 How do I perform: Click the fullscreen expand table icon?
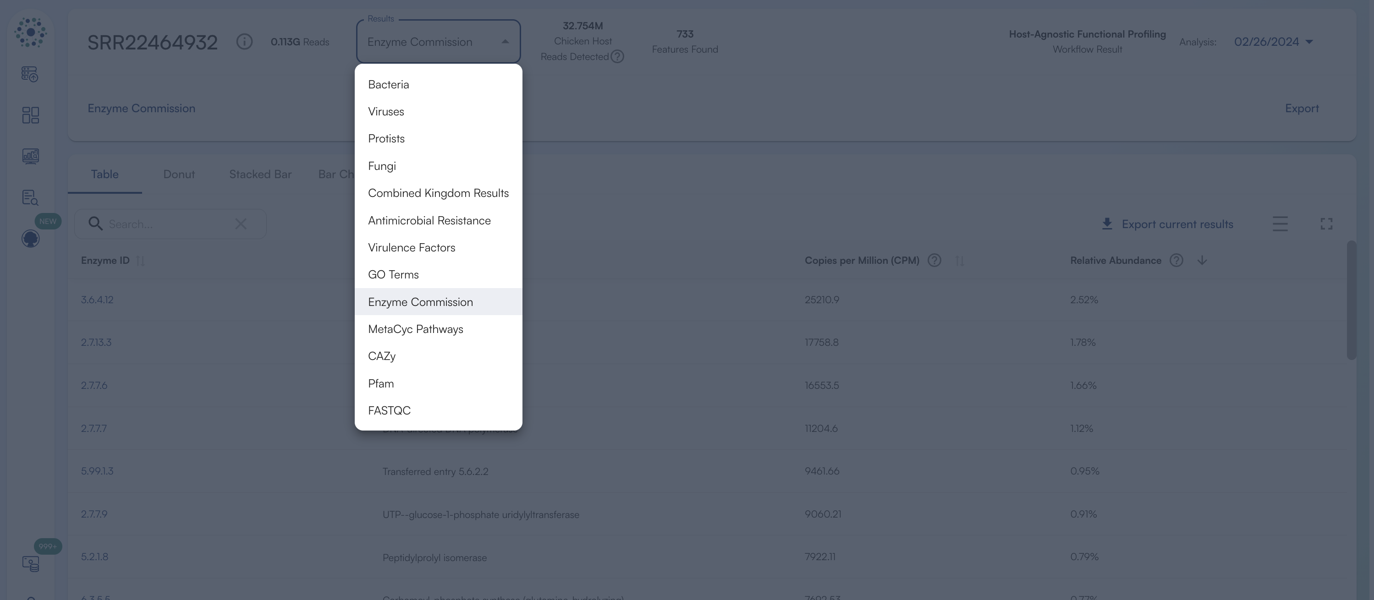point(1326,224)
